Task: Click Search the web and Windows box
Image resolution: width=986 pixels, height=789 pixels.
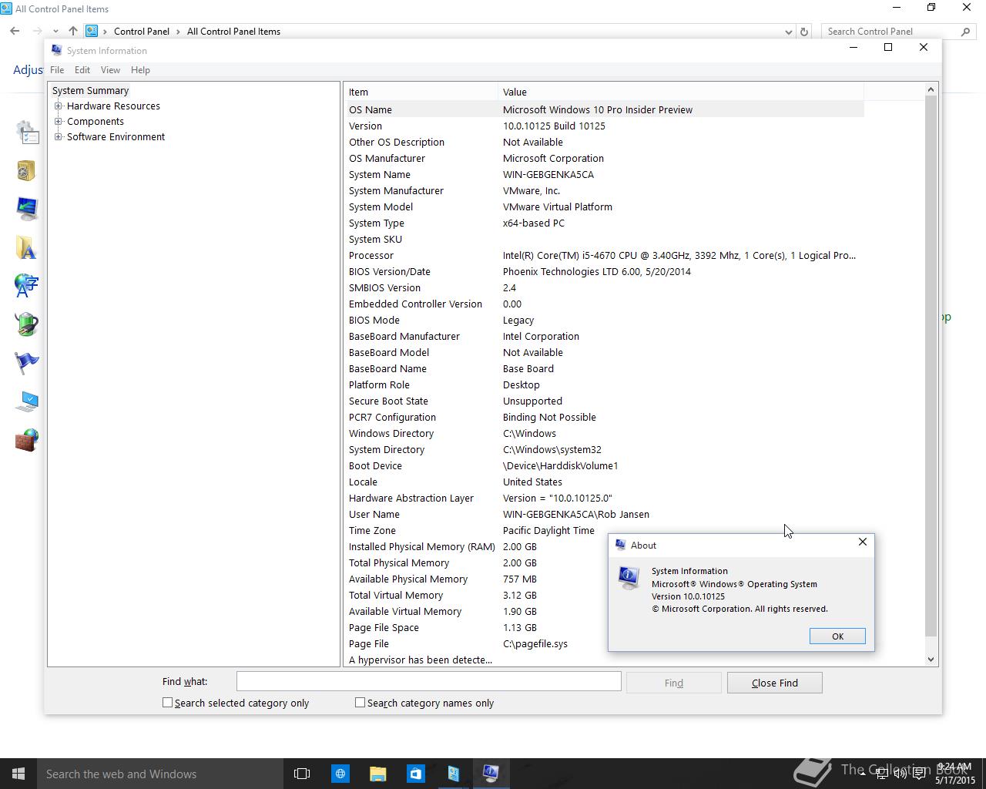Action: click(159, 774)
